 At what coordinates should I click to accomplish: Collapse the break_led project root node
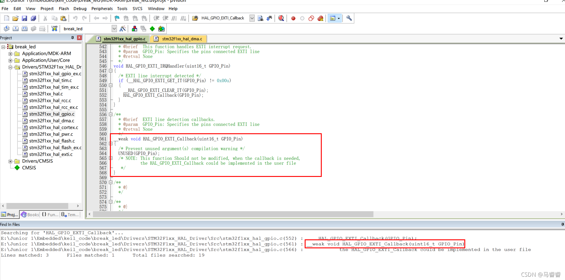[3, 47]
